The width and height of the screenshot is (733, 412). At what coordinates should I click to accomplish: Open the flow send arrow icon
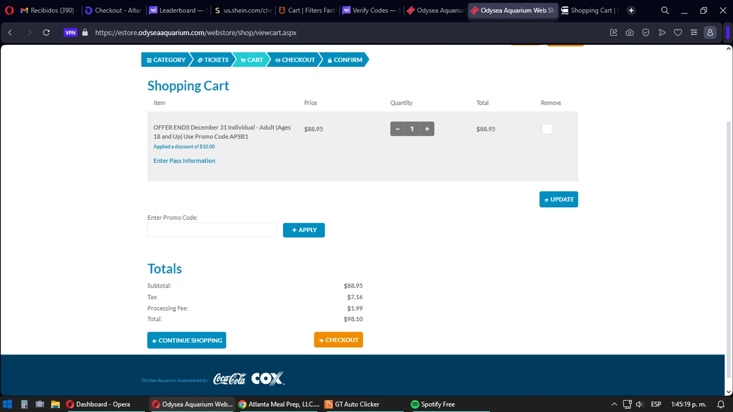(662, 33)
